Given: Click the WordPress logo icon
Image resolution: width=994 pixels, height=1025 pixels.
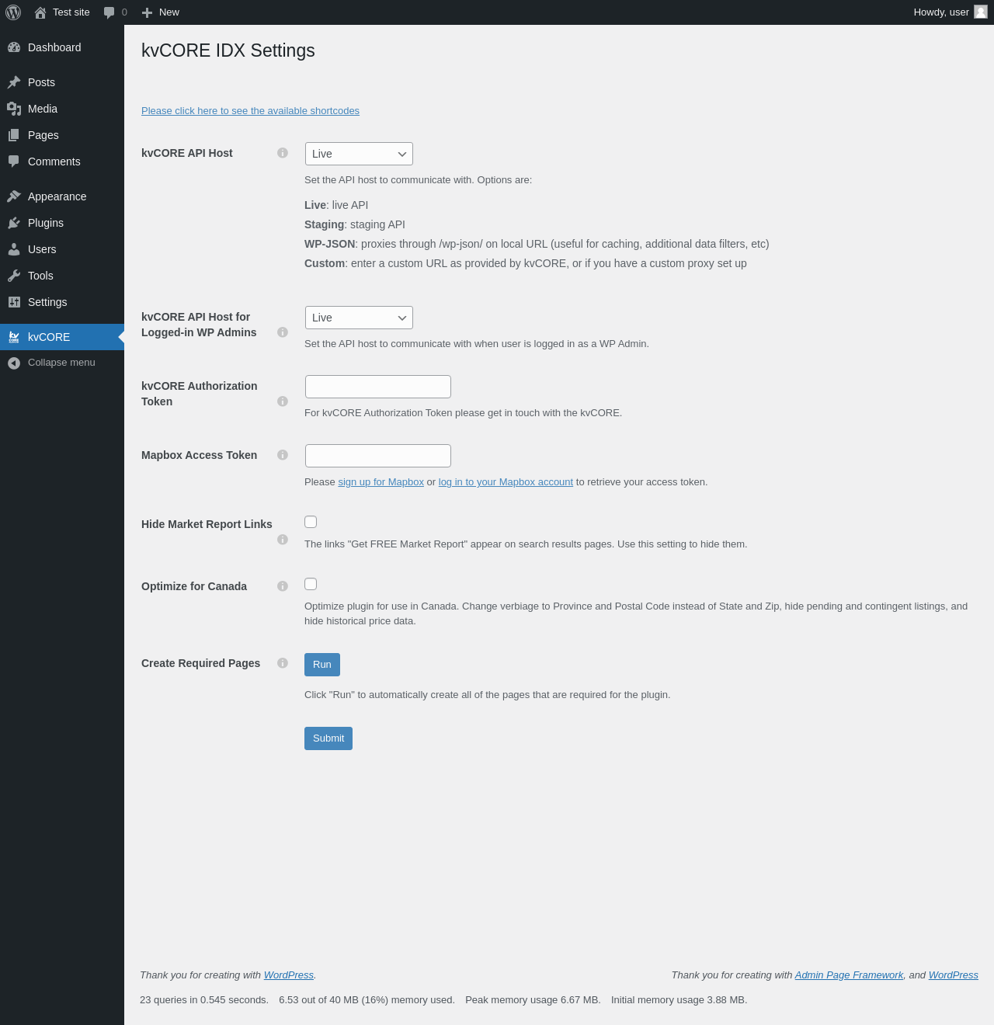Looking at the screenshot, I should (13, 12).
